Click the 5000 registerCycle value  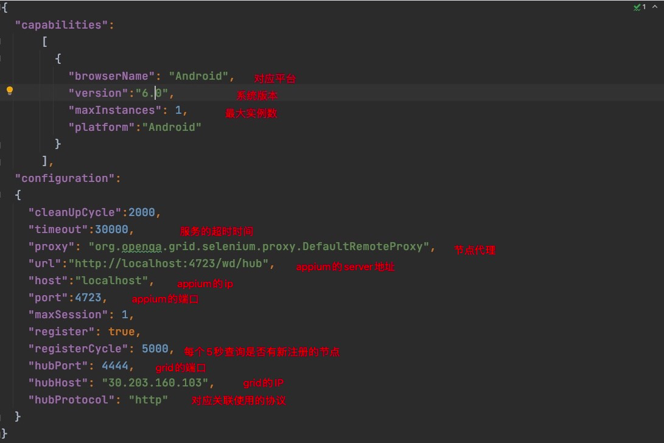click(155, 349)
